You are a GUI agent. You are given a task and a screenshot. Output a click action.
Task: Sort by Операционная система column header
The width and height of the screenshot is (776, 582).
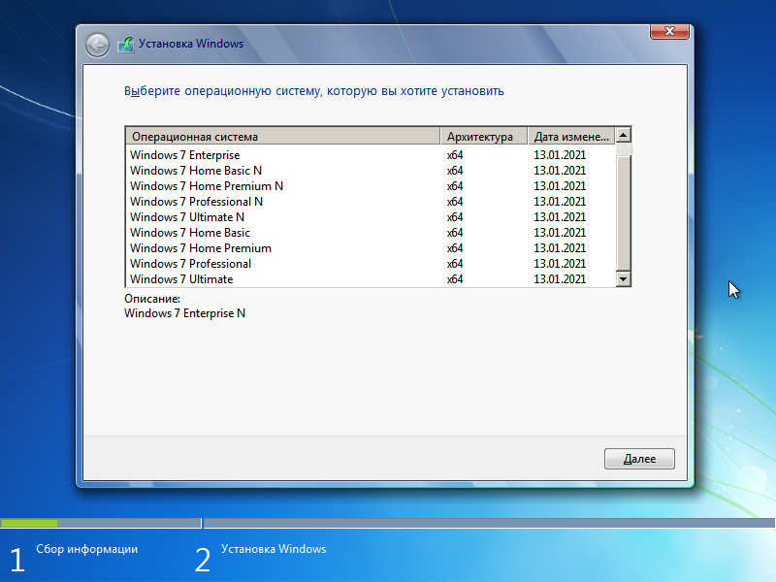pos(283,136)
